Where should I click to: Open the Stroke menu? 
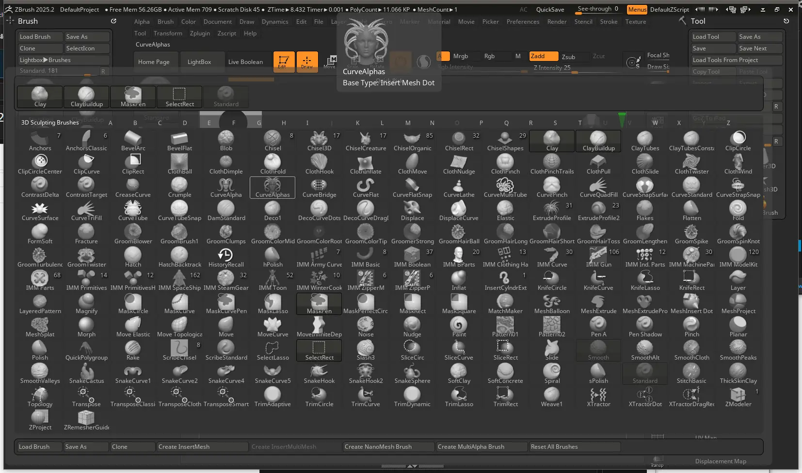(609, 22)
